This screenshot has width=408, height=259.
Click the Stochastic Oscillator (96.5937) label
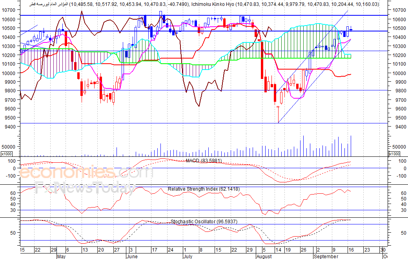204,222
